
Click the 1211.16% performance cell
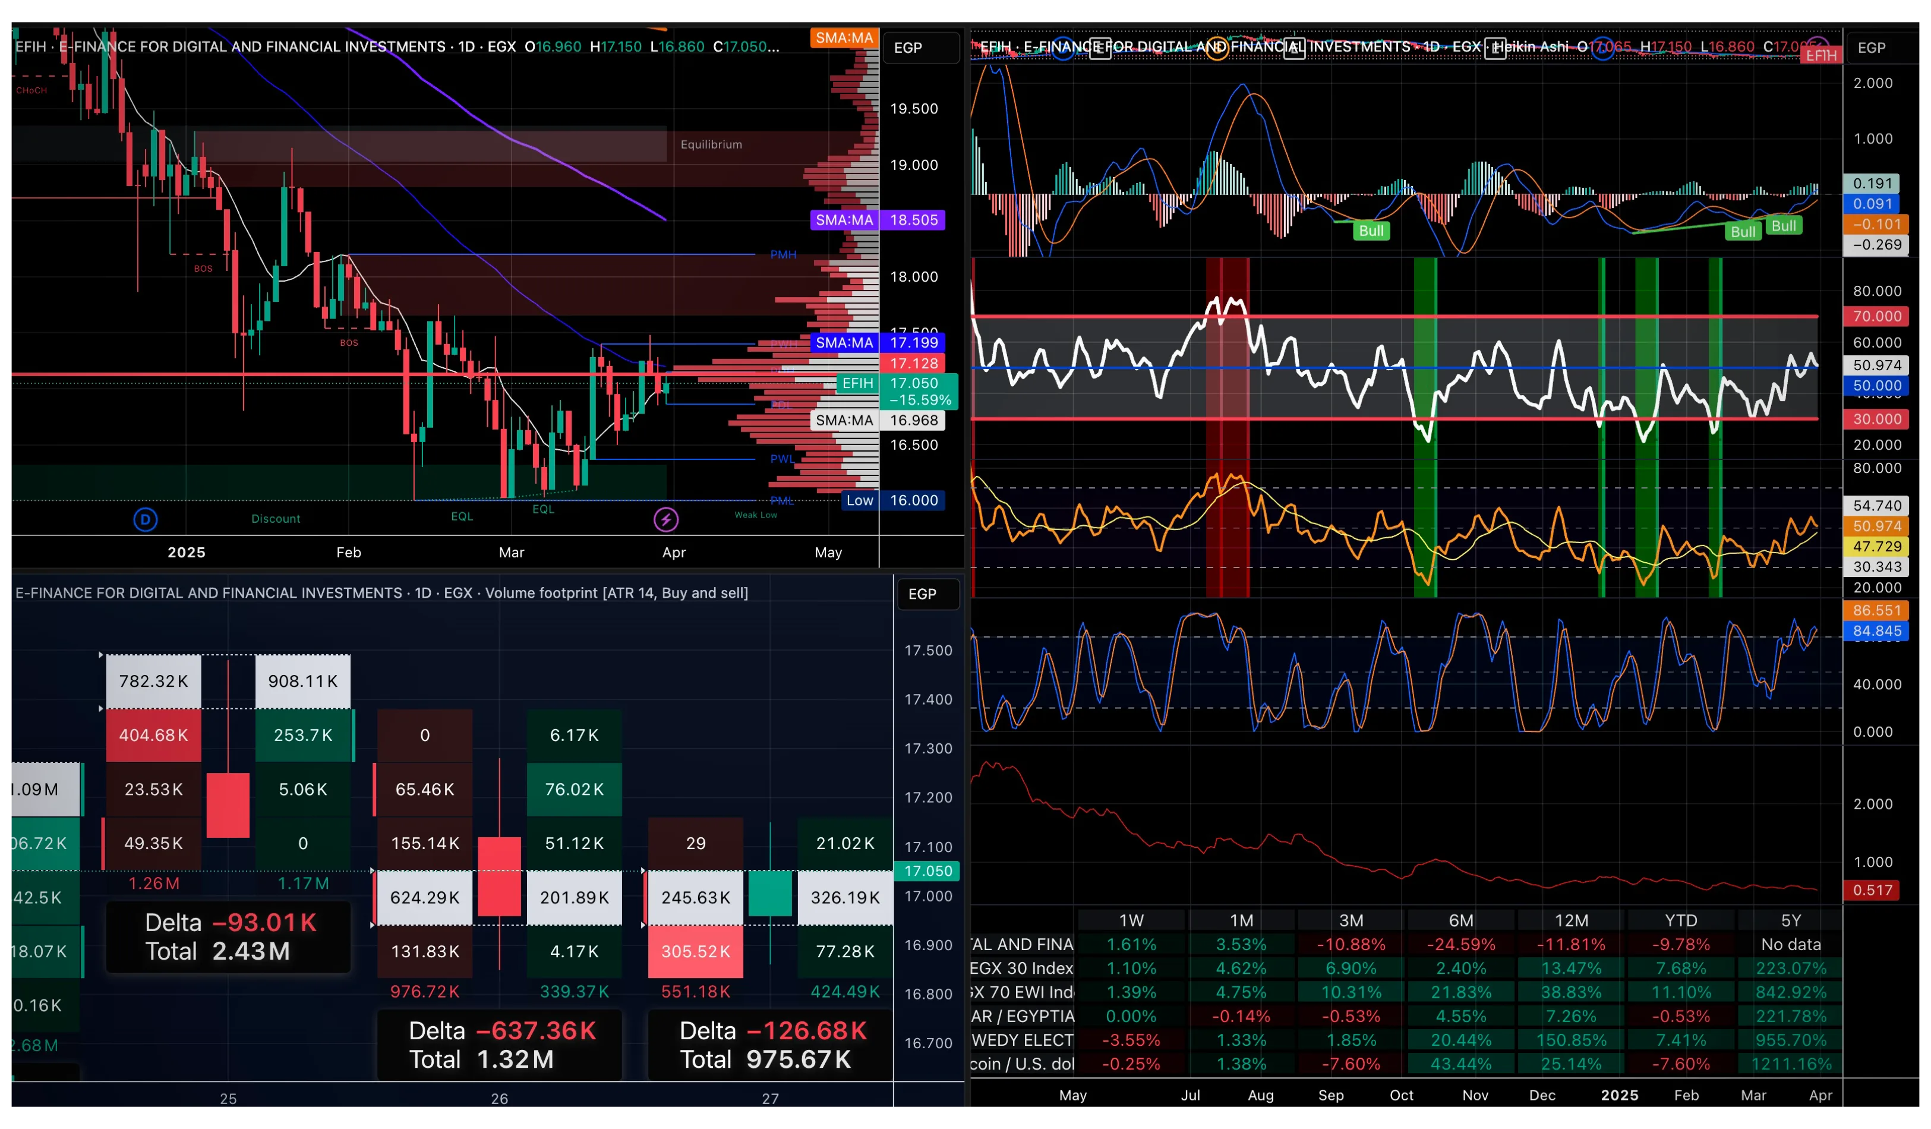click(x=1791, y=1065)
